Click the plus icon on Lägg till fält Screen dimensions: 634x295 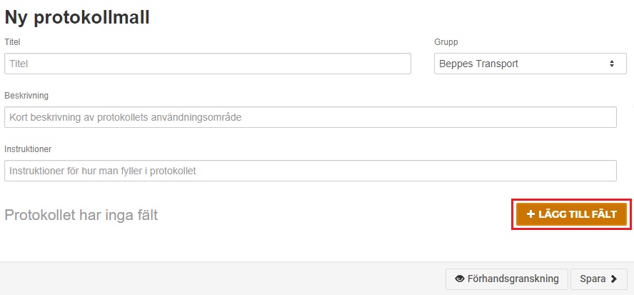pos(531,214)
